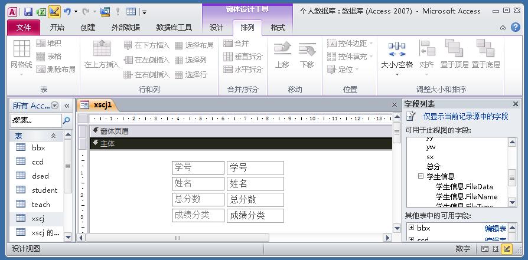This screenshot has height=260, width=528.
Task: Click 在上方插入 insert above button
Action: click(102, 54)
